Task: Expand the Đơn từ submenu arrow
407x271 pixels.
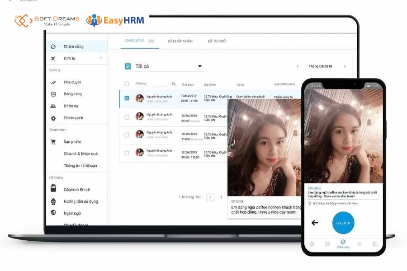Action: (x=100, y=58)
